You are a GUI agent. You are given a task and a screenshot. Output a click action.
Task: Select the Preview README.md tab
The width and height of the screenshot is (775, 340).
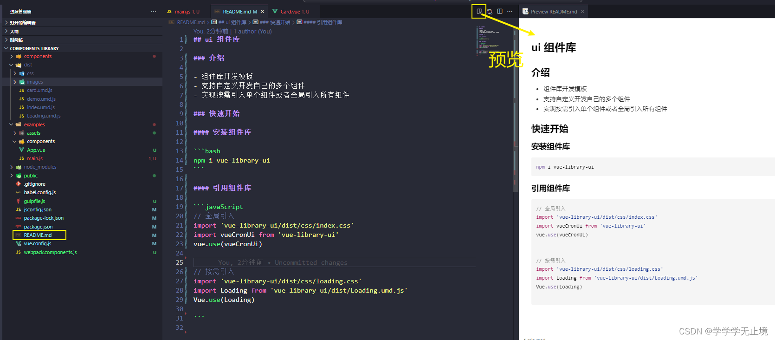tap(554, 12)
